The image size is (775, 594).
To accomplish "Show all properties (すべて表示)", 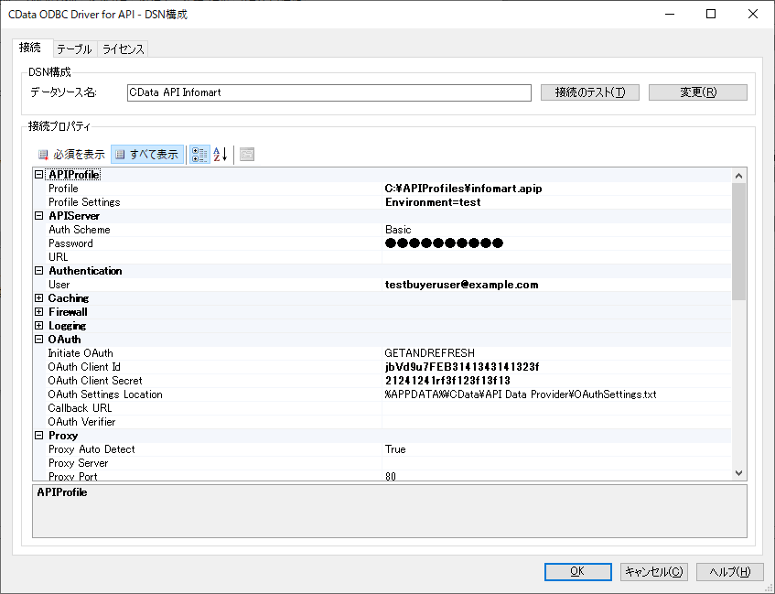I will point(147,155).
